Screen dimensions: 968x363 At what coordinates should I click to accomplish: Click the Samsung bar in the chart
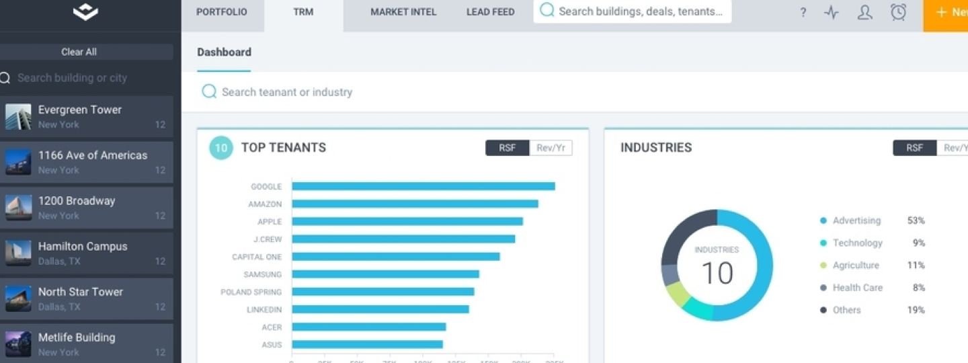385,274
